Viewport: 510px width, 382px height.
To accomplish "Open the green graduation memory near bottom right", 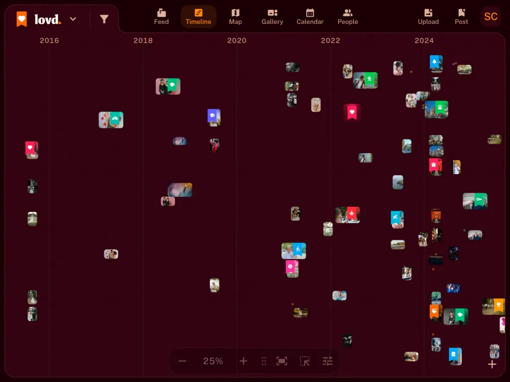I will 456,316.
